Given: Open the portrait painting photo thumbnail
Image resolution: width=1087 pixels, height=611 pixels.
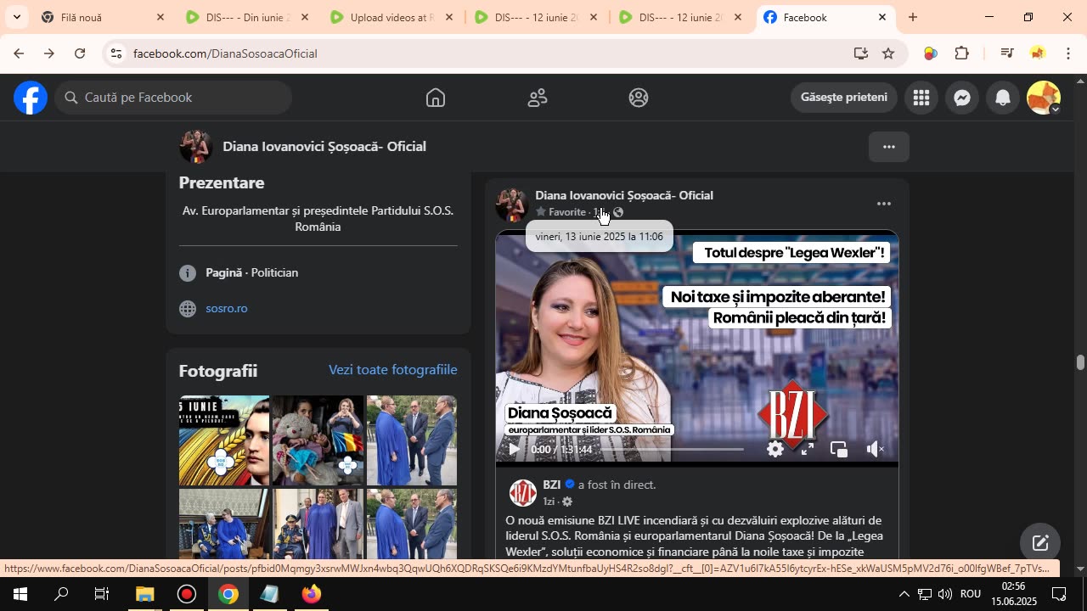Looking at the screenshot, I should click(224, 440).
